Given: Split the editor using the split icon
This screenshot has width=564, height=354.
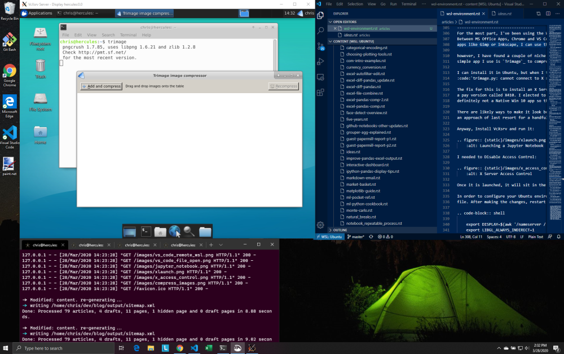Looking at the screenshot, I should (x=548, y=14).
